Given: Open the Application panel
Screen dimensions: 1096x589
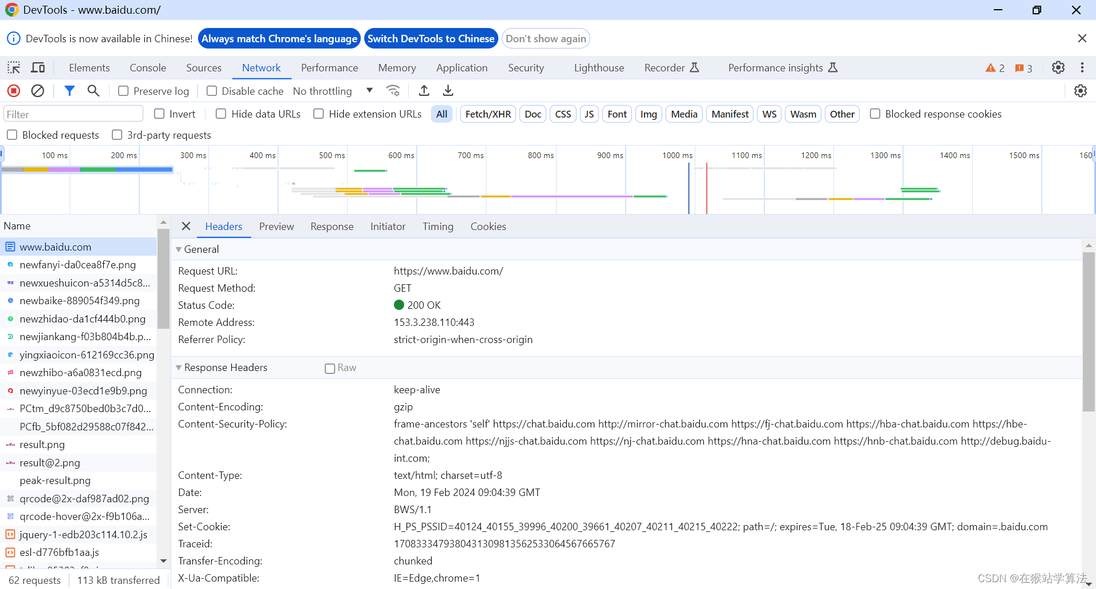Looking at the screenshot, I should pos(462,68).
